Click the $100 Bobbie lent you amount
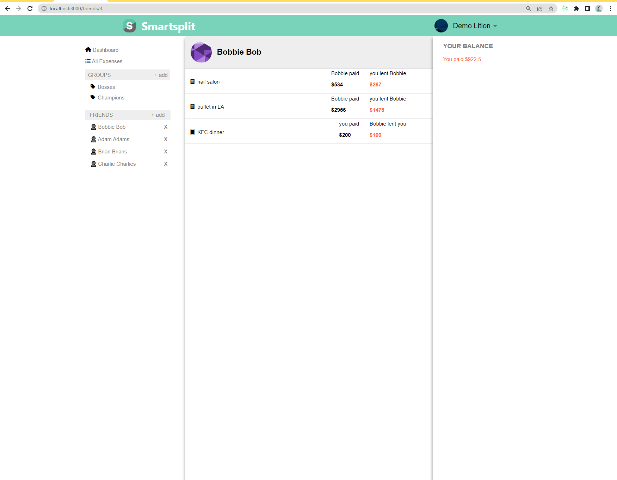The height and width of the screenshot is (480, 617). [x=375, y=135]
